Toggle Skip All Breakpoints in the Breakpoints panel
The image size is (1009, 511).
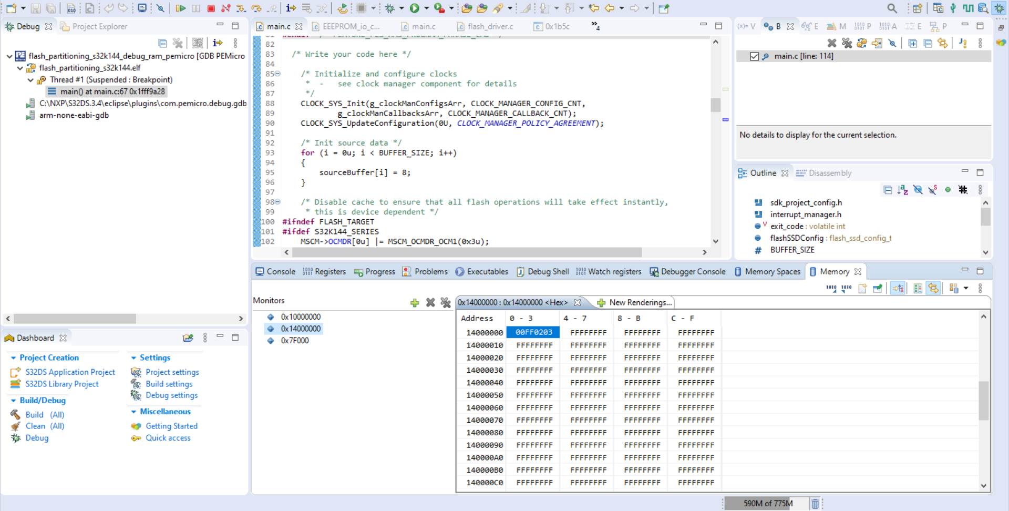(x=893, y=43)
